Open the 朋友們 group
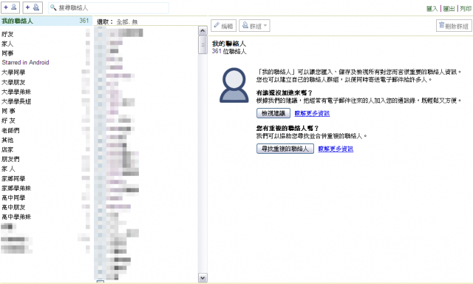This screenshot has width=473, height=284. [10, 159]
